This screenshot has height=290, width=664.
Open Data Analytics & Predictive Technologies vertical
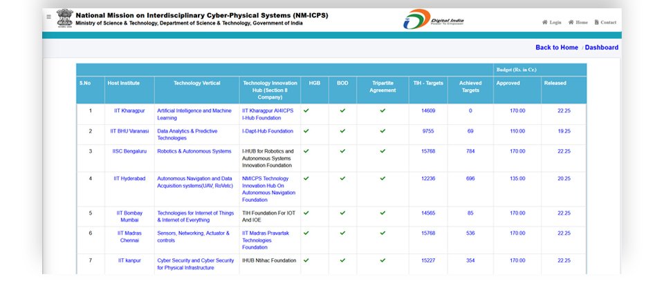(x=187, y=135)
